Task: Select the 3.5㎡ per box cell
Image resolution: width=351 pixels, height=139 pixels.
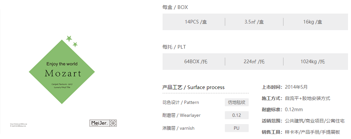Action: [254, 22]
